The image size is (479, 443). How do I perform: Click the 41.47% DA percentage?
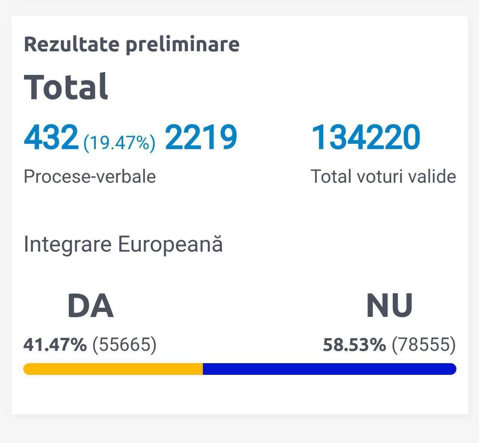[x=55, y=345]
